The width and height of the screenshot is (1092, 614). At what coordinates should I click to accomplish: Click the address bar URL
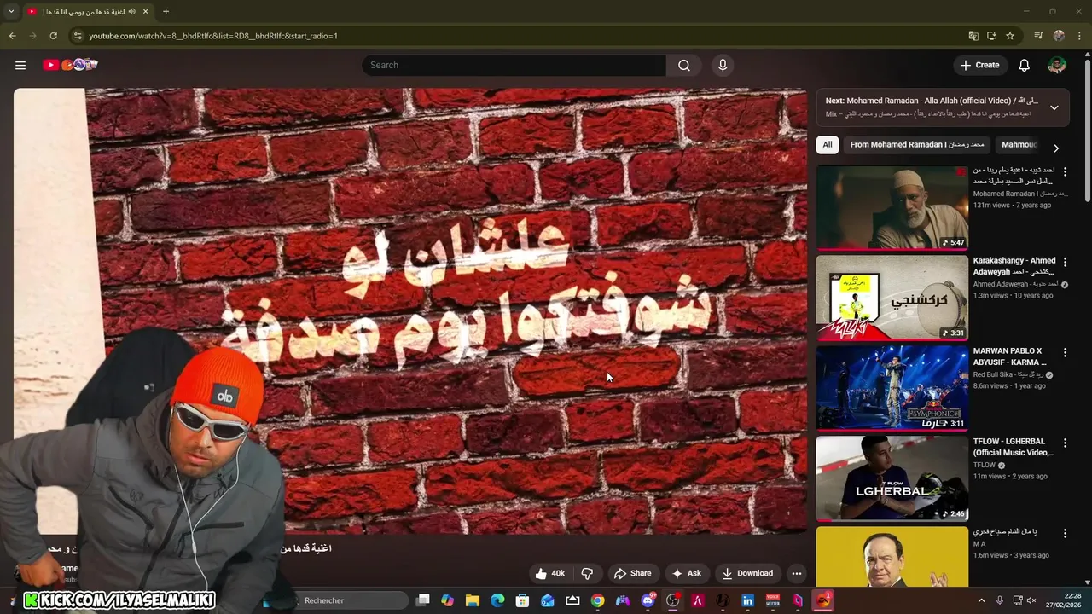[213, 36]
